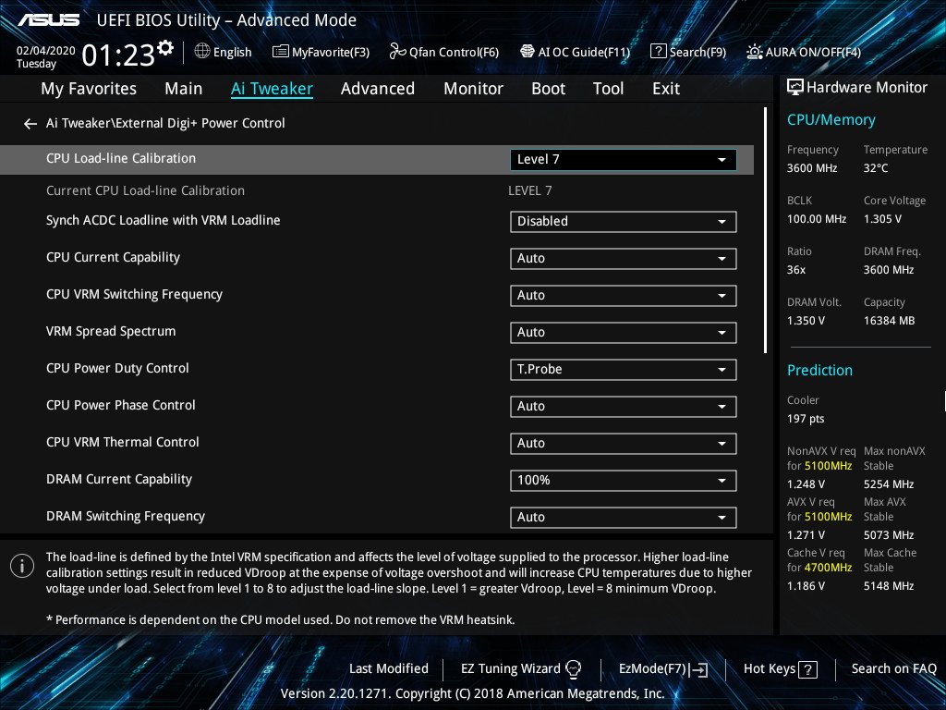Click Last Modified button
Viewport: 946px width, 710px height.
coord(389,669)
